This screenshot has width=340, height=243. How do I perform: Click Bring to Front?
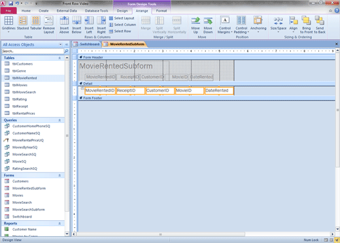(306, 25)
